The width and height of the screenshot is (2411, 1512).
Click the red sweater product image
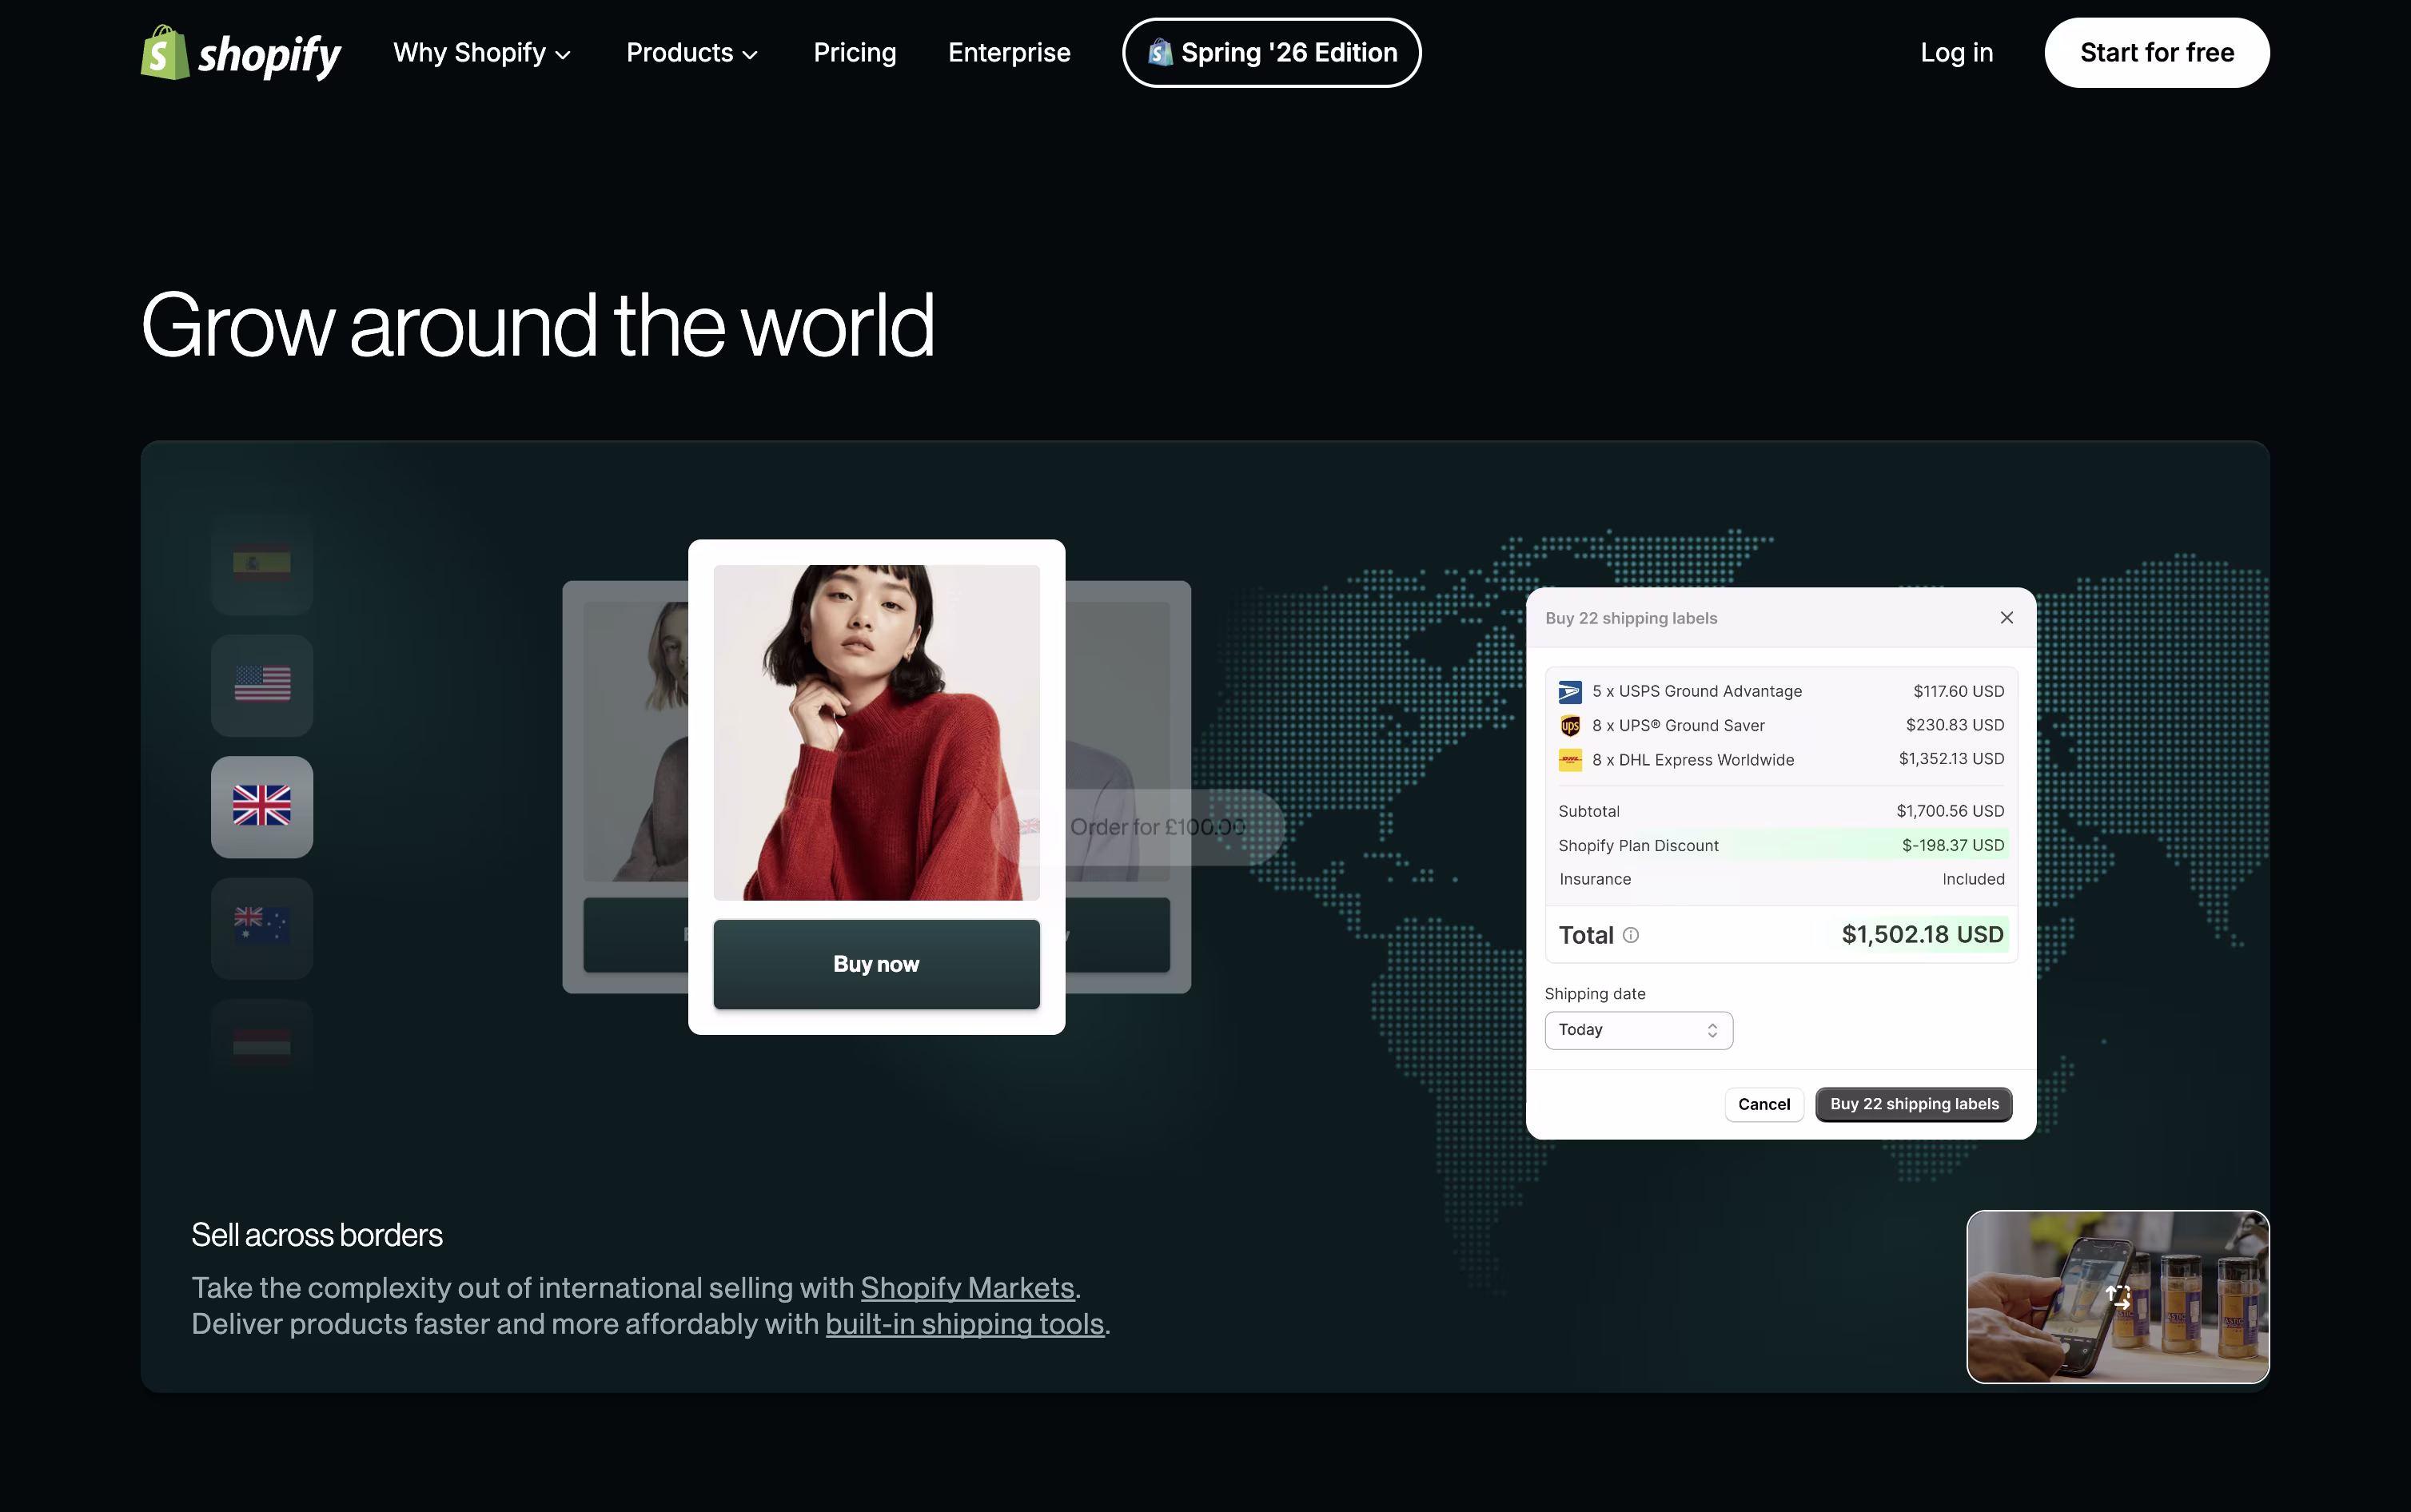[876, 732]
